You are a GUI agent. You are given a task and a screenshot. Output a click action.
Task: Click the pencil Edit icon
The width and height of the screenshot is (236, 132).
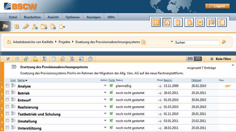(26, 26)
